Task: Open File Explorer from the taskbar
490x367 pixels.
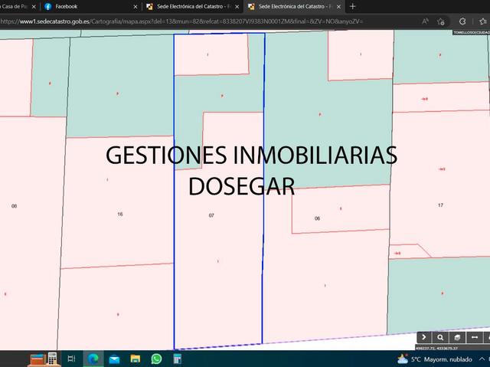Action: pyautogui.click(x=136, y=359)
